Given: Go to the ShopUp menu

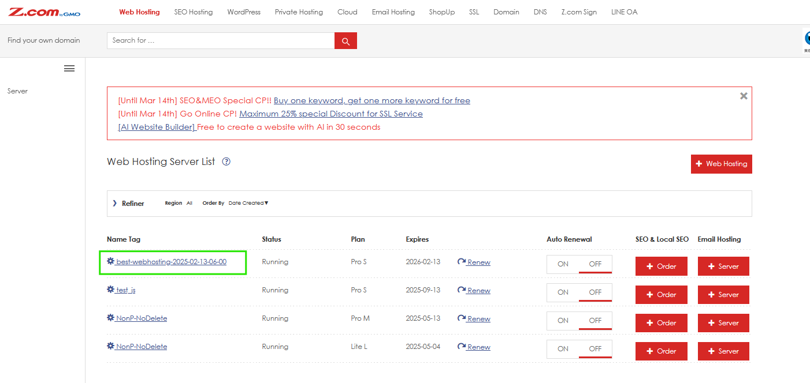Looking at the screenshot, I should click(x=442, y=12).
